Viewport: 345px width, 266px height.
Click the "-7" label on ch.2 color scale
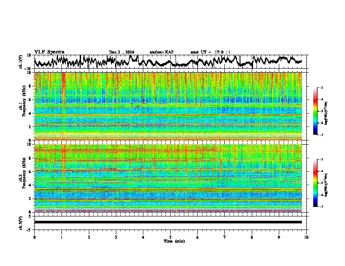coord(321,206)
